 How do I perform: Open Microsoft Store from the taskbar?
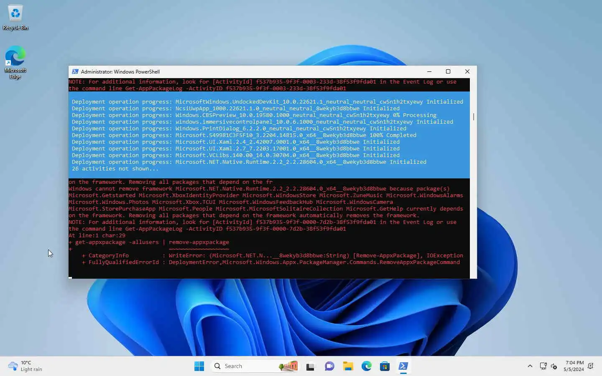385,366
